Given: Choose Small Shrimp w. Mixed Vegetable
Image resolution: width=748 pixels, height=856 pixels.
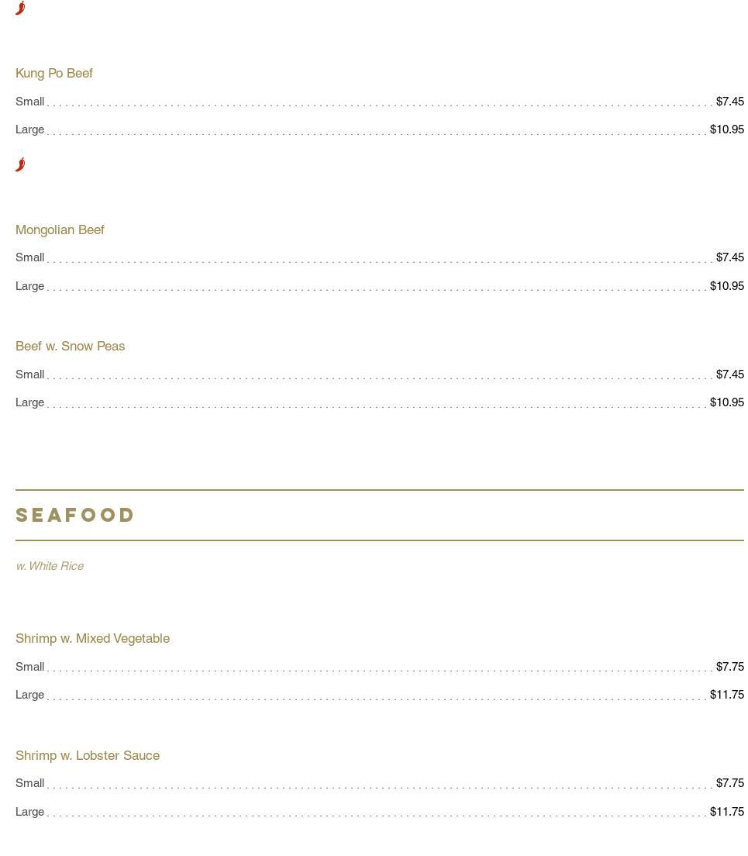Looking at the screenshot, I should tap(30, 667).
